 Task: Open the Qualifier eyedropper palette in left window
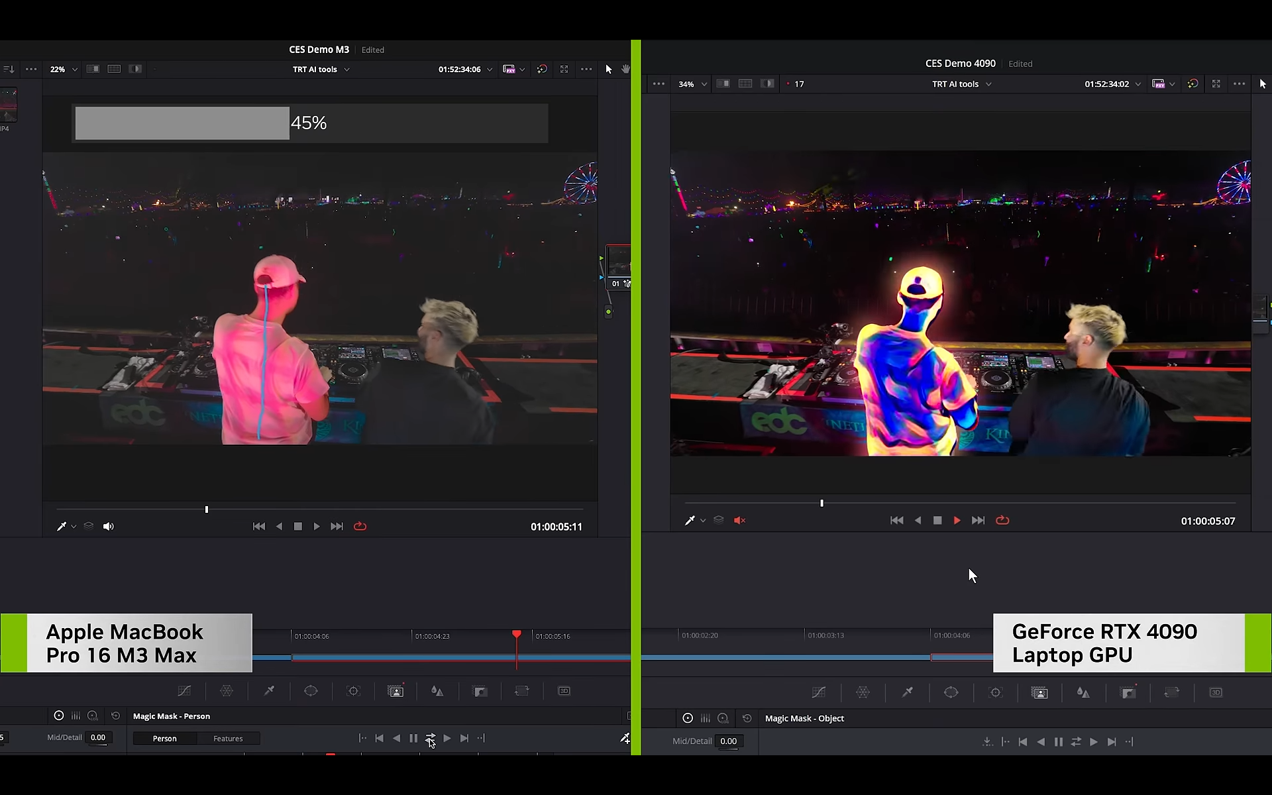pyautogui.click(x=269, y=691)
